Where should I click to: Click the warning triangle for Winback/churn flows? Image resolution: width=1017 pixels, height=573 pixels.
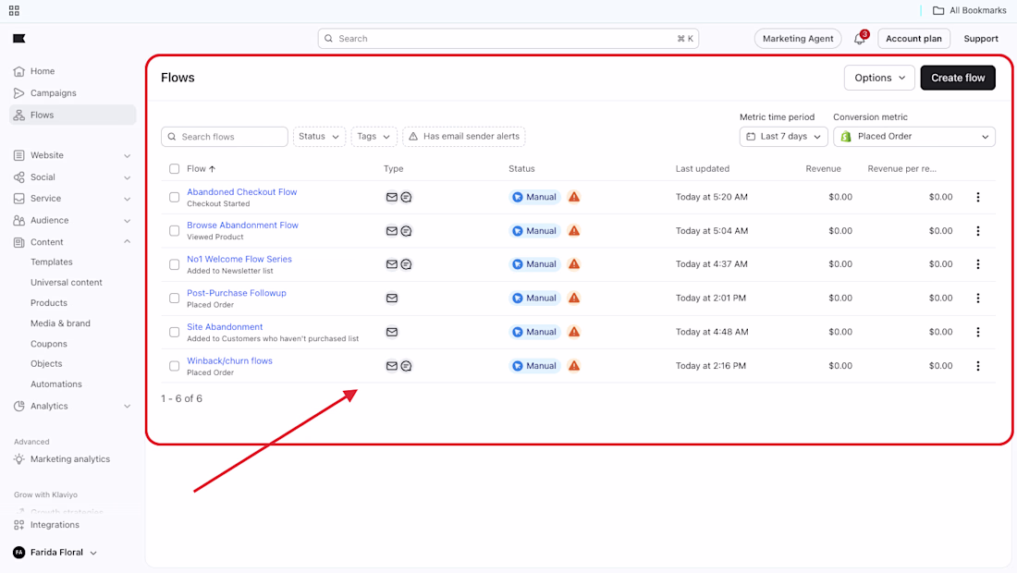pos(574,366)
